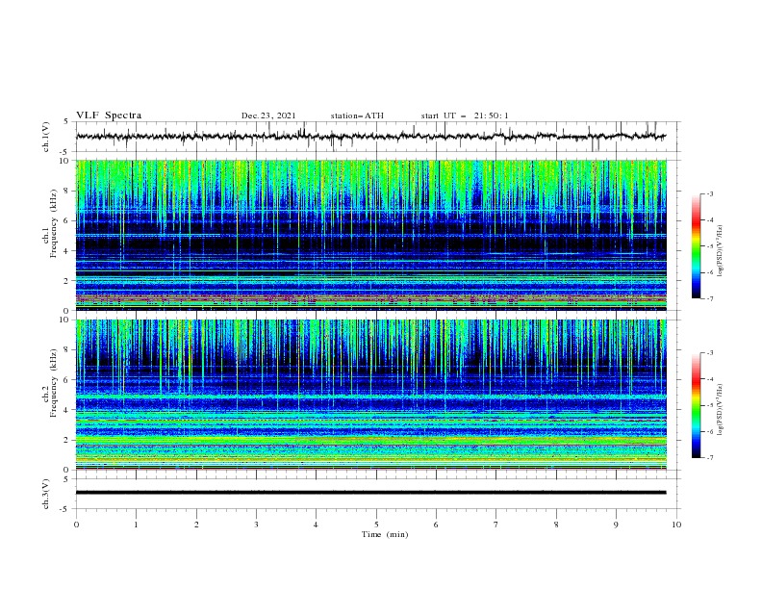The width and height of the screenshot is (762, 589).
Task: Click inside the ch.2 spectrogram panel
Action: (371, 395)
